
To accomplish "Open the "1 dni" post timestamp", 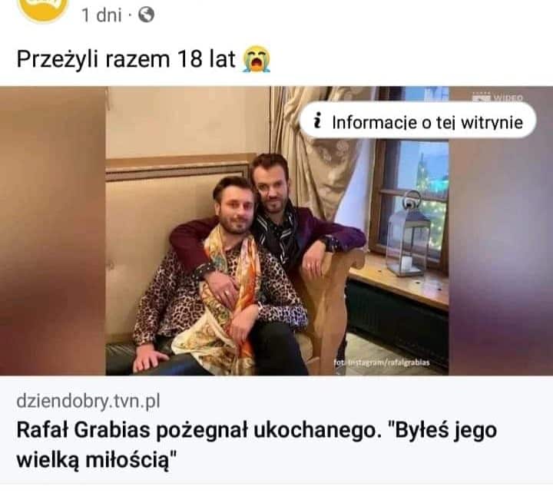I will tap(101, 15).
